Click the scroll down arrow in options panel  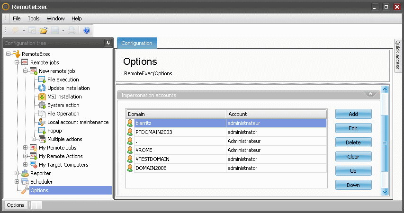(x=385, y=191)
